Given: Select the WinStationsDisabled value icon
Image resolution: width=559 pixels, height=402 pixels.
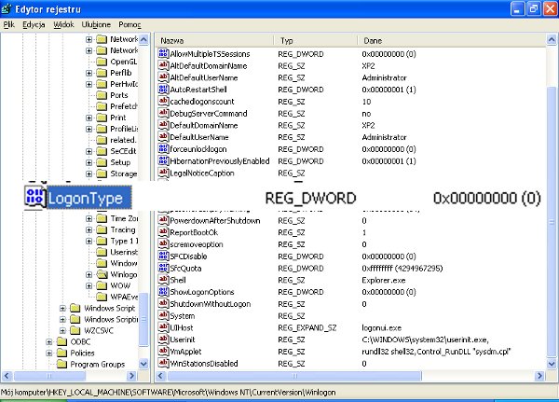Looking at the screenshot, I should 163,363.
